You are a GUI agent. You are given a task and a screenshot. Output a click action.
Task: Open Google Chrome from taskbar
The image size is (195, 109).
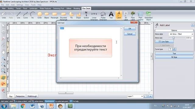(x=23, y=106)
